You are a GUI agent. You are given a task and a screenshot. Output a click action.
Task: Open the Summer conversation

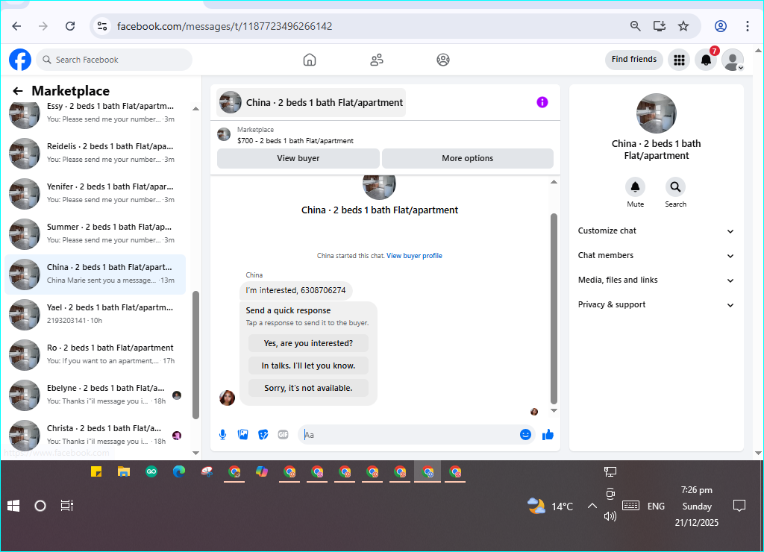pos(95,234)
